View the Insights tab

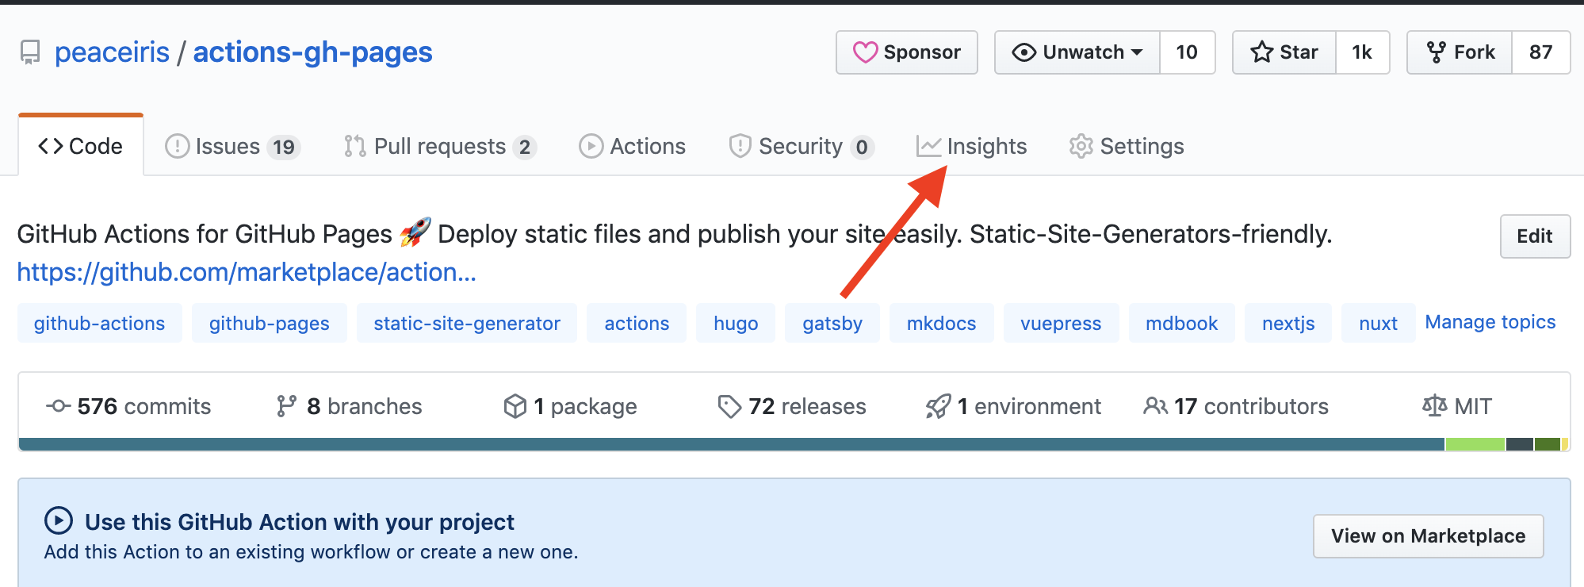972,147
